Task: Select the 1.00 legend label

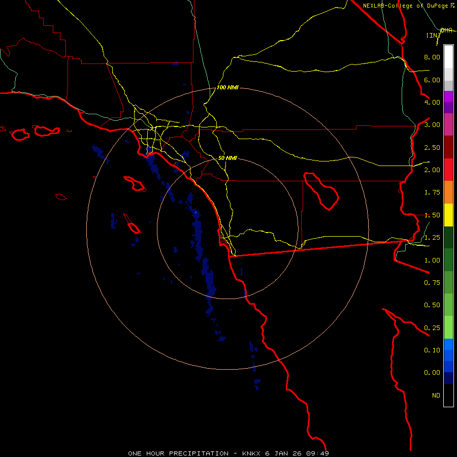Action: tap(432, 260)
